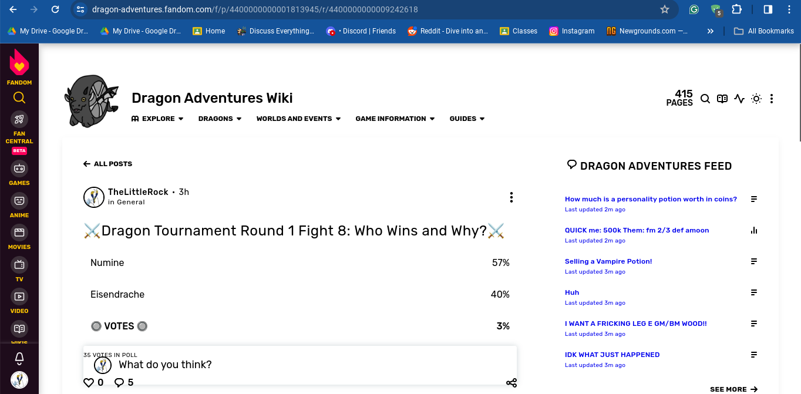The image size is (801, 394).
Task: Open the wiki Discuss icon in header
Action: click(x=722, y=99)
